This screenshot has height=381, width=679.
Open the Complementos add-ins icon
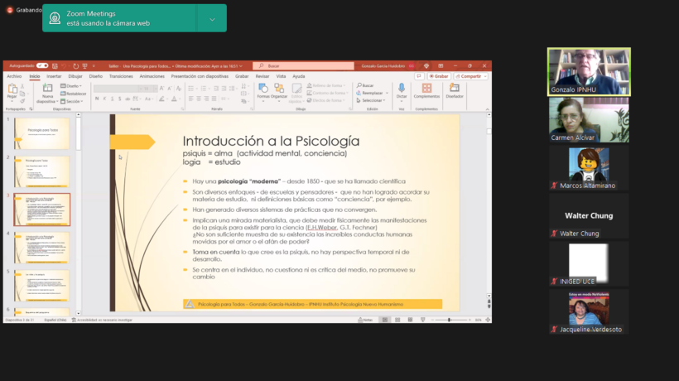click(x=426, y=89)
